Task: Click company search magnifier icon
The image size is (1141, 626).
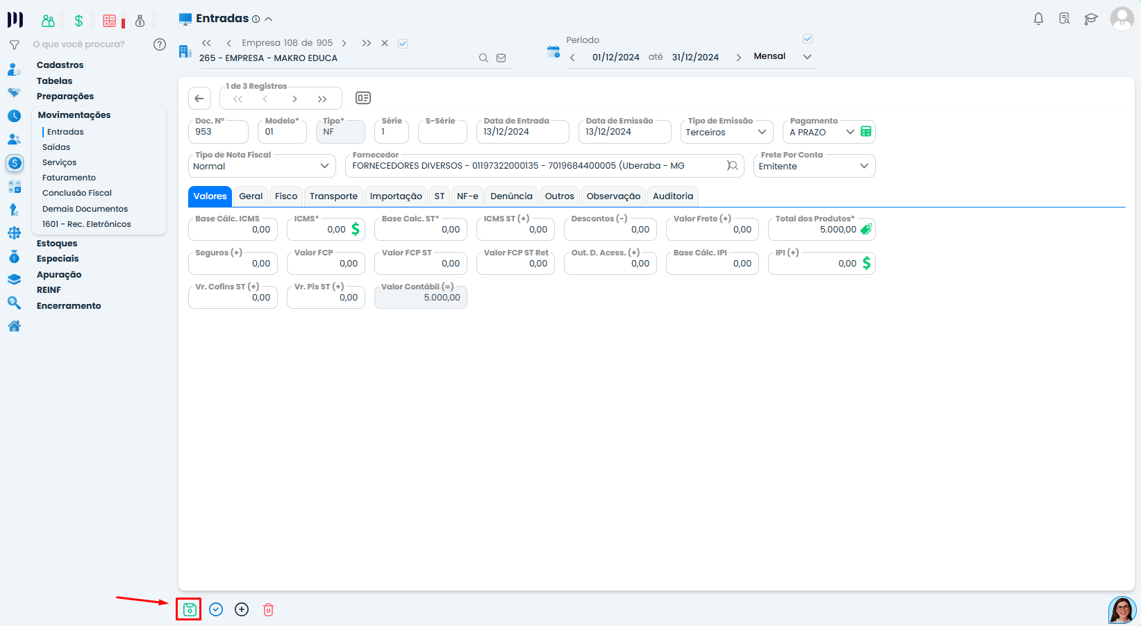Action: click(483, 58)
